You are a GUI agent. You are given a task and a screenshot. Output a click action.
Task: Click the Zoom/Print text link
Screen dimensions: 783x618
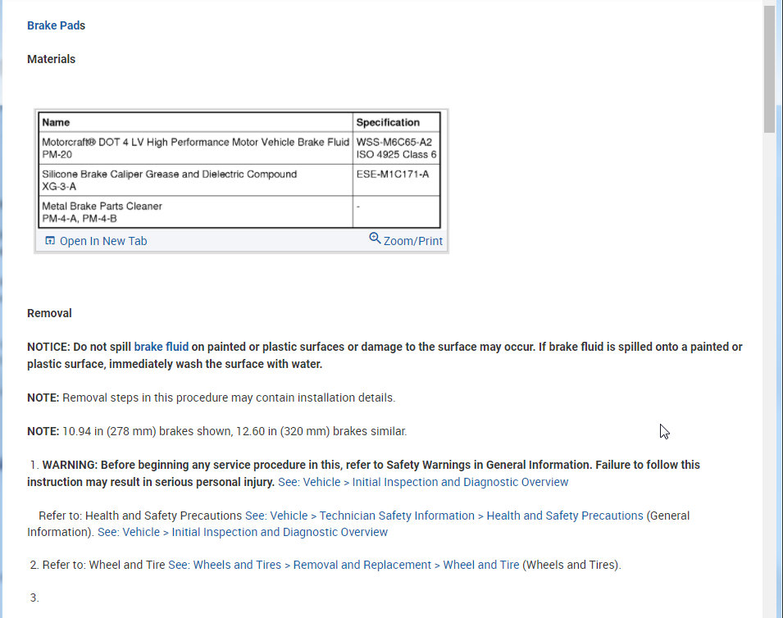pos(412,241)
